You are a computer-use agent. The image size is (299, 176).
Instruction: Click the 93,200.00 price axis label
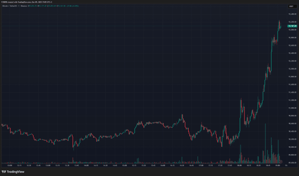(x=292, y=22)
